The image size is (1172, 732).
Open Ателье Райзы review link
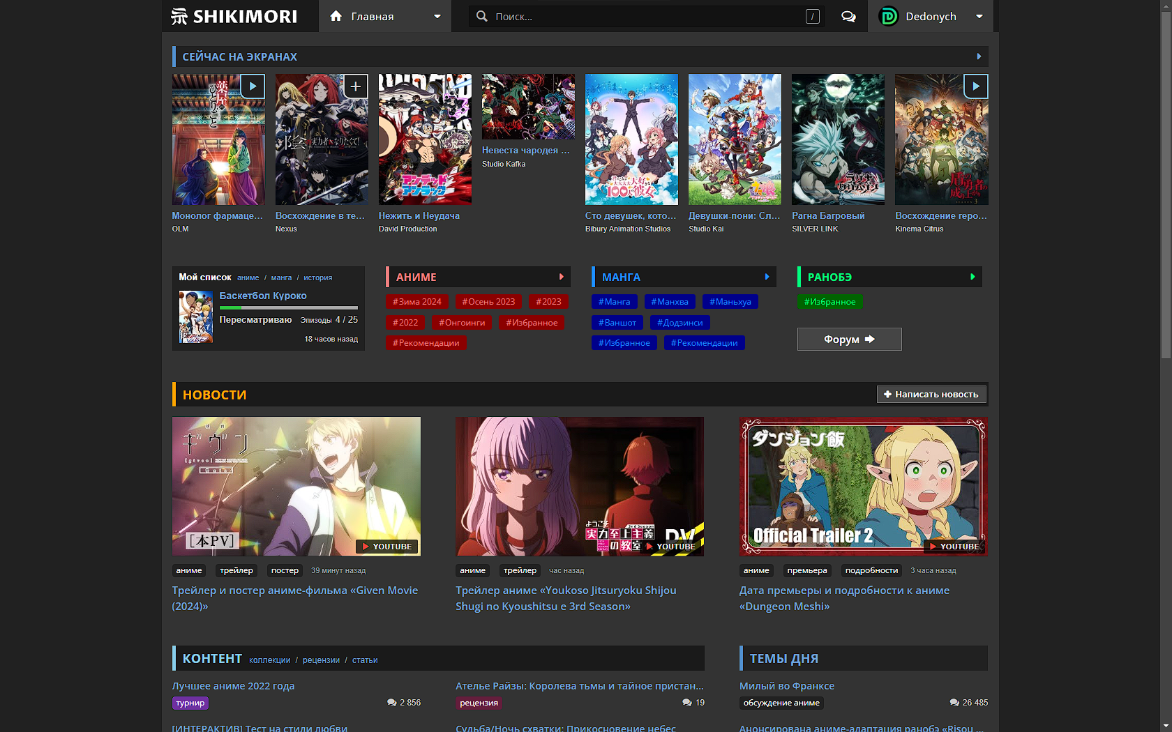coord(580,686)
